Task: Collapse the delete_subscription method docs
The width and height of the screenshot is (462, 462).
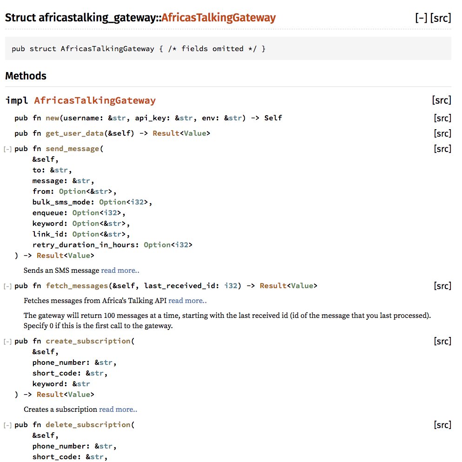Action: [7, 425]
